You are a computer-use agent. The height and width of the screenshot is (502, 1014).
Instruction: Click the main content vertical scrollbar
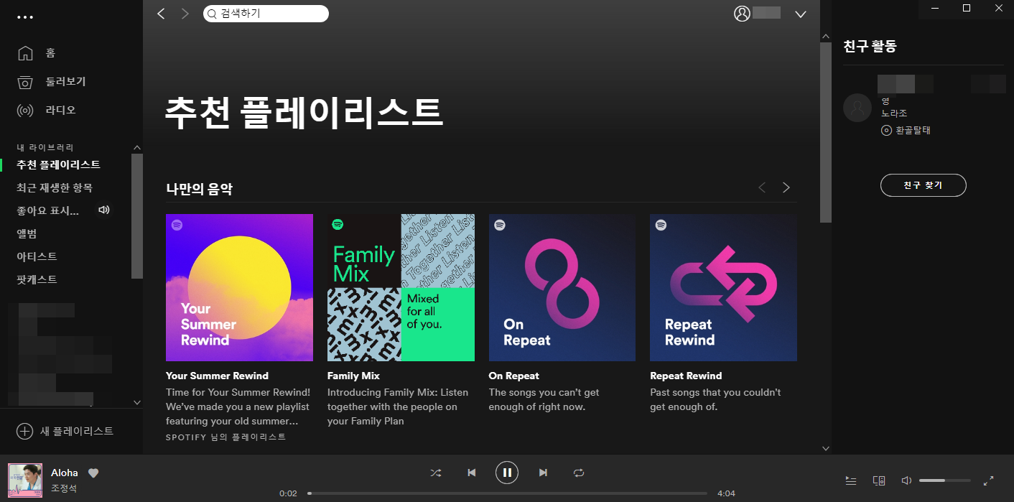826,133
